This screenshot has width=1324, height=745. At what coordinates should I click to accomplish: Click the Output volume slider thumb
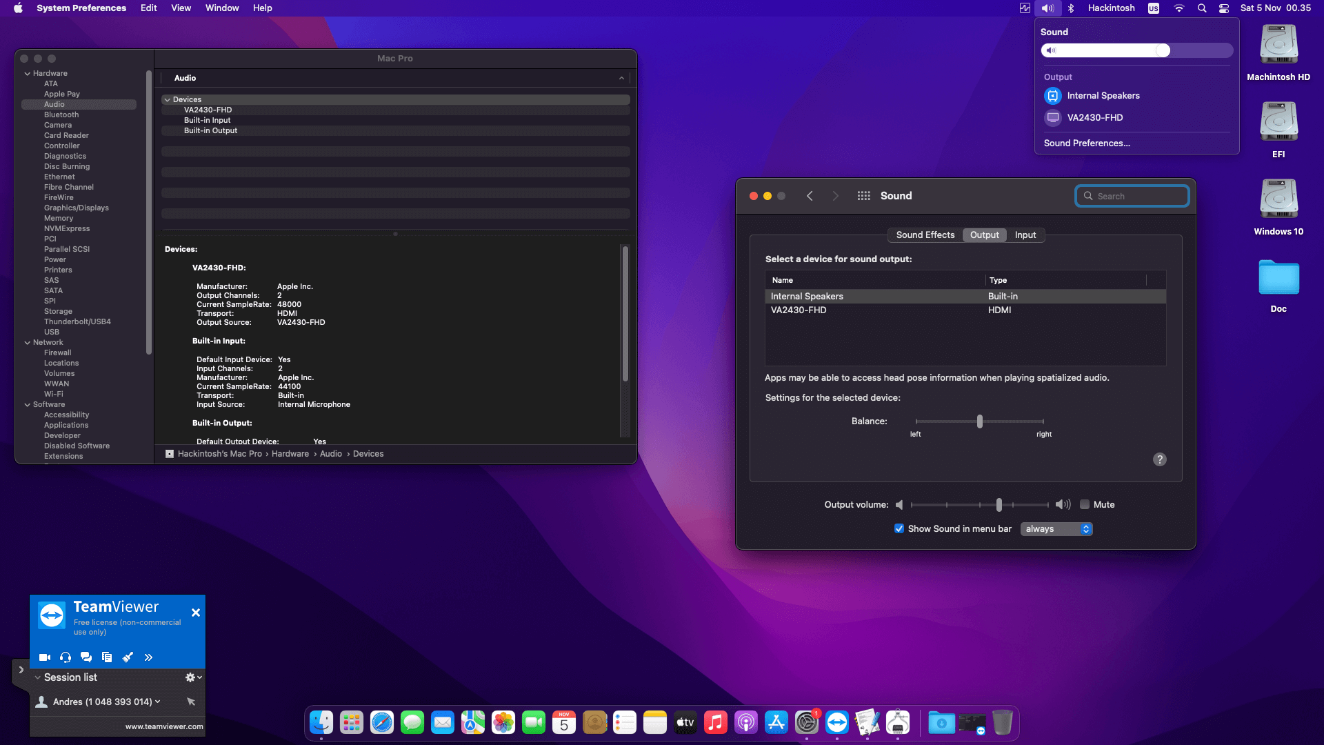point(999,505)
